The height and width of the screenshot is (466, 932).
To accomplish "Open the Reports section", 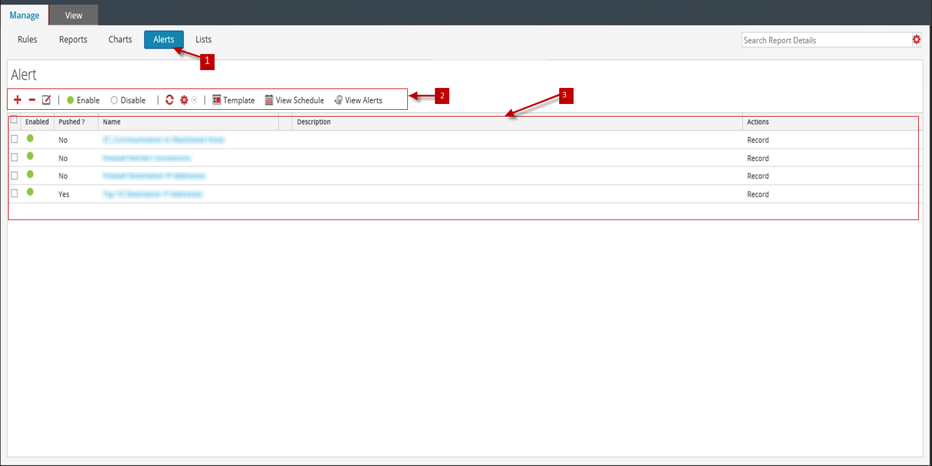I will click(74, 40).
